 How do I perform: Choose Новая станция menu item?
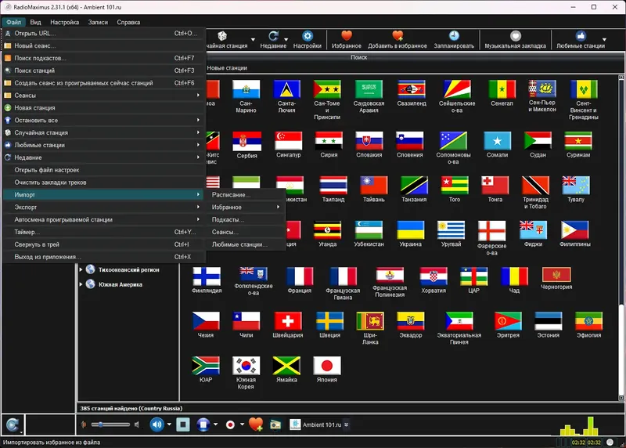click(103, 107)
